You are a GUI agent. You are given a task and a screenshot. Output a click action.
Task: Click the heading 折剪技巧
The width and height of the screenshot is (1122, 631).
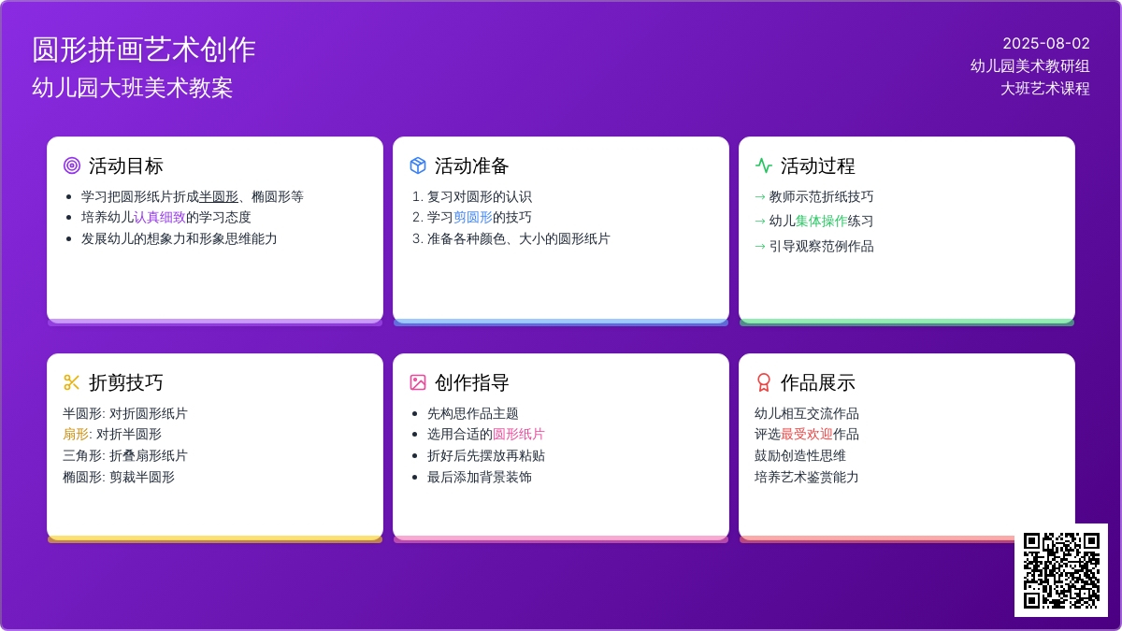click(126, 382)
